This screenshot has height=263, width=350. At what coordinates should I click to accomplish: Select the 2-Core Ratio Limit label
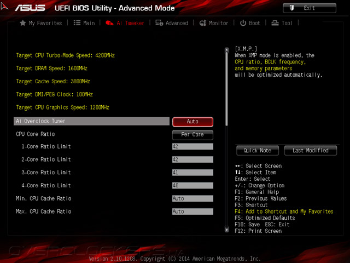point(46,159)
